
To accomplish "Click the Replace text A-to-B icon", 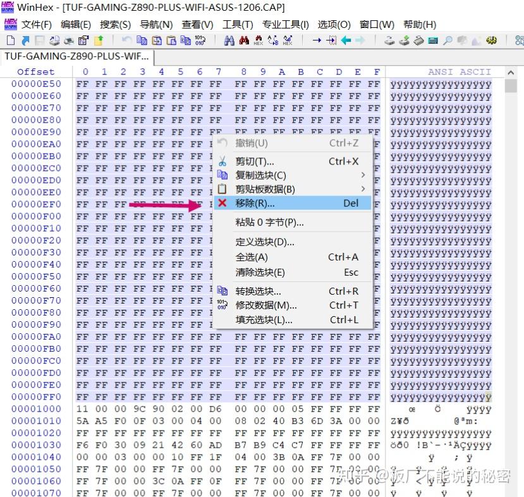I will click(273, 40).
